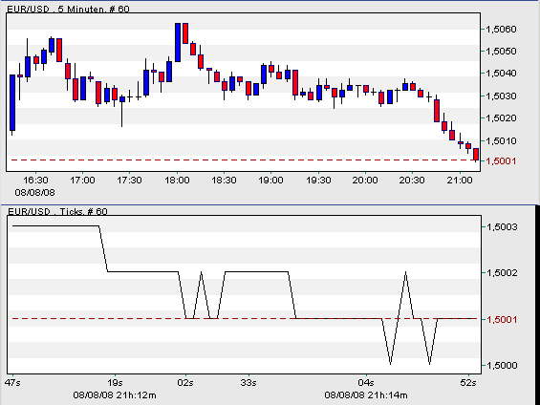Click the "EUR/USD , Ticks, # 60" chart title
Screen dimensions: 540x405
tap(57, 211)
